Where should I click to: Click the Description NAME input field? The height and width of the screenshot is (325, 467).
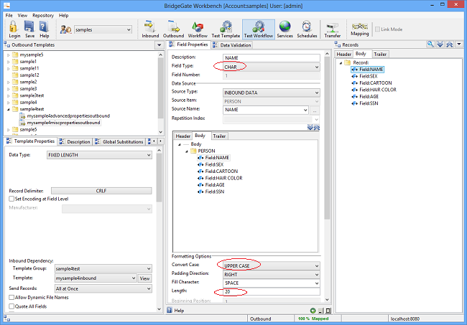[x=272, y=57]
